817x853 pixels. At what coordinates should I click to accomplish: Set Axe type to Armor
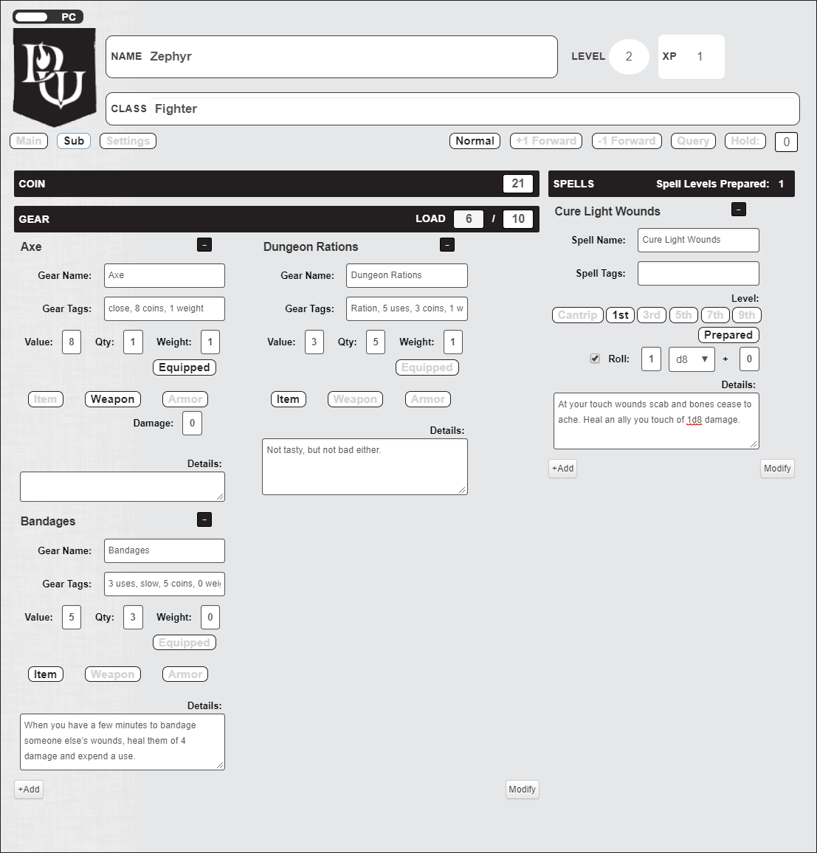pyautogui.click(x=185, y=399)
